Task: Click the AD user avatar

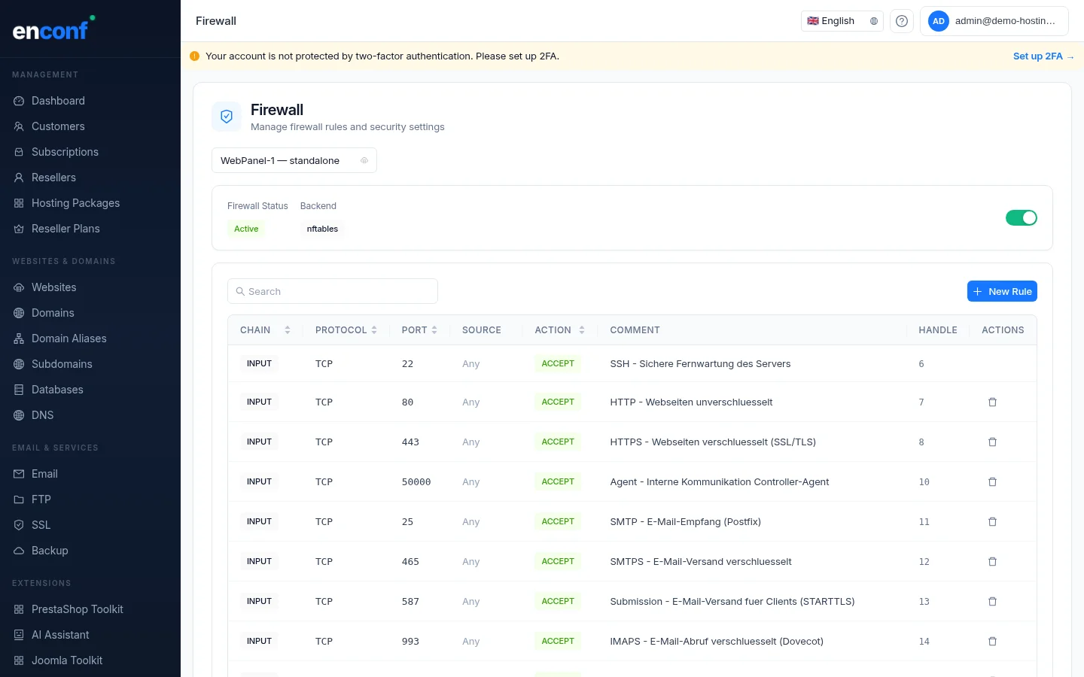Action: point(938,21)
